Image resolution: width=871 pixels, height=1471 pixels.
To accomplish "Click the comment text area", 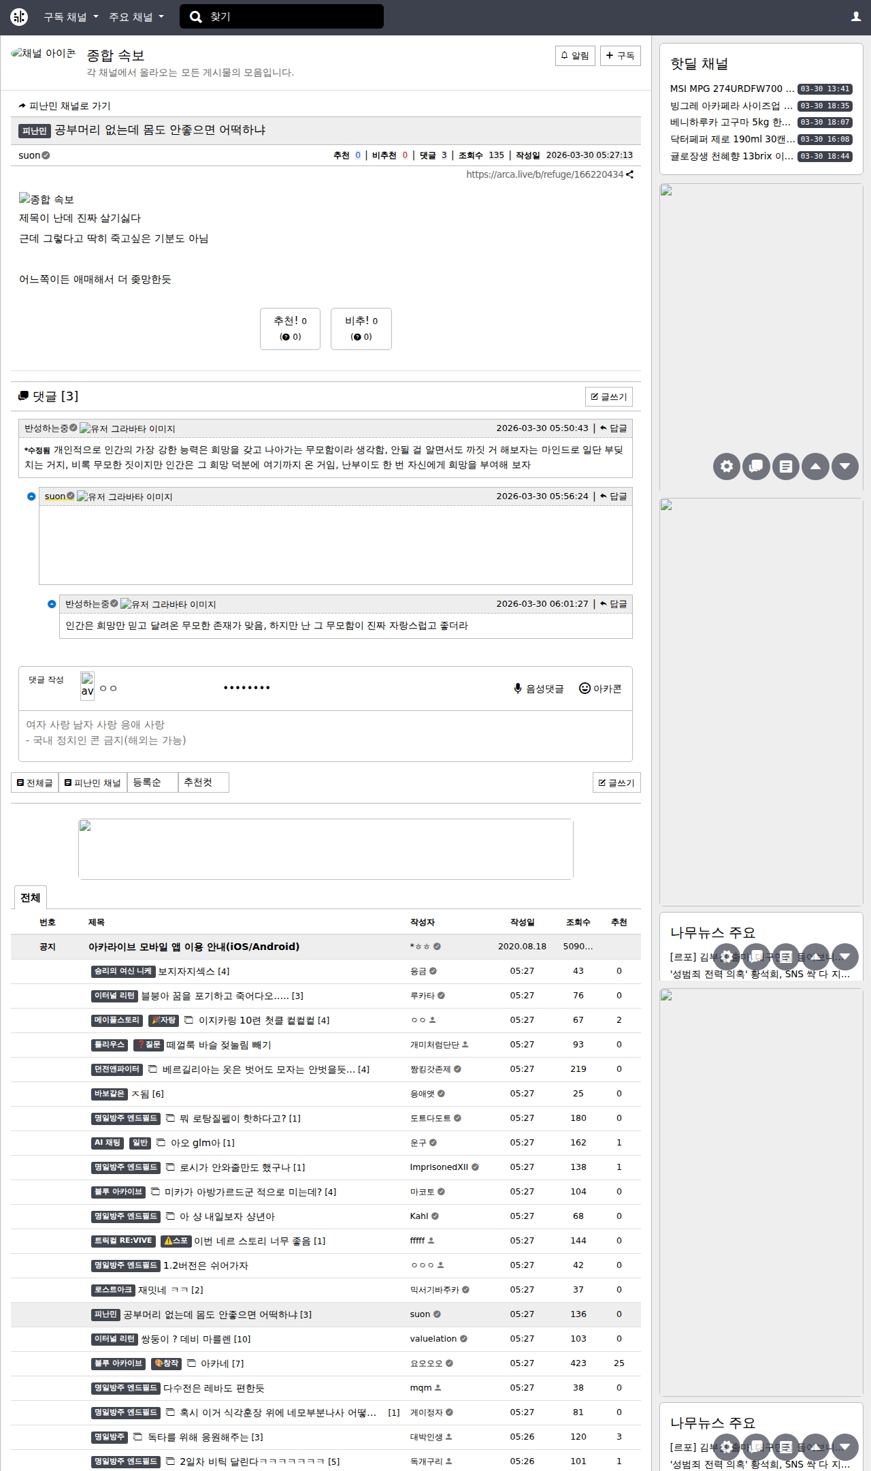I will [325, 736].
